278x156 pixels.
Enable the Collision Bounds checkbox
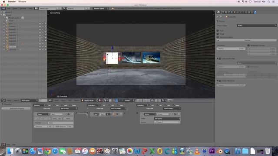tap(220, 58)
